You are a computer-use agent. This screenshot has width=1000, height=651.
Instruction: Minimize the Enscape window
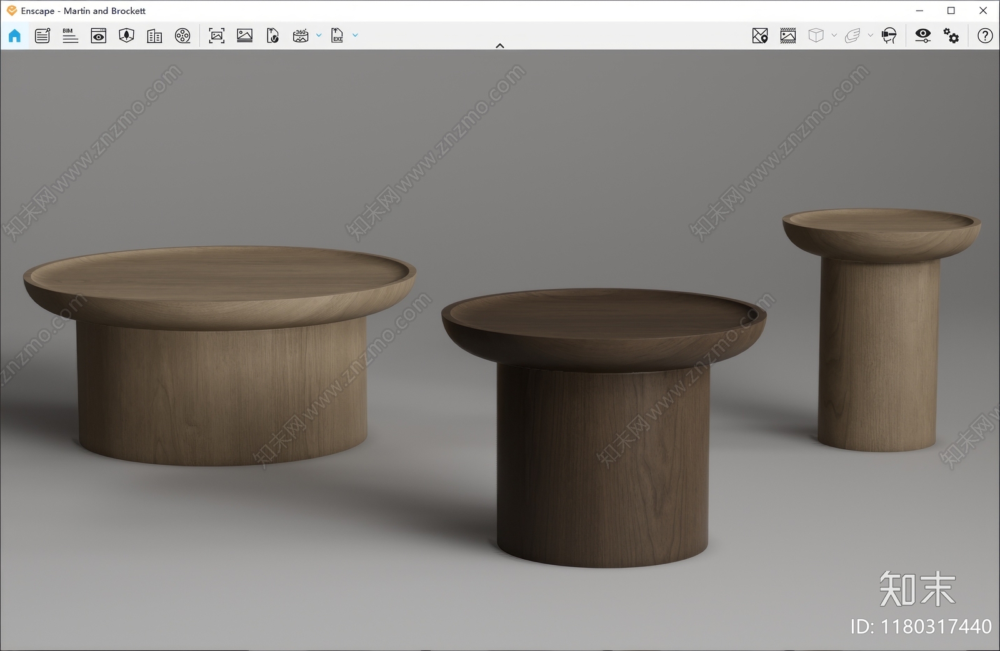[919, 11]
